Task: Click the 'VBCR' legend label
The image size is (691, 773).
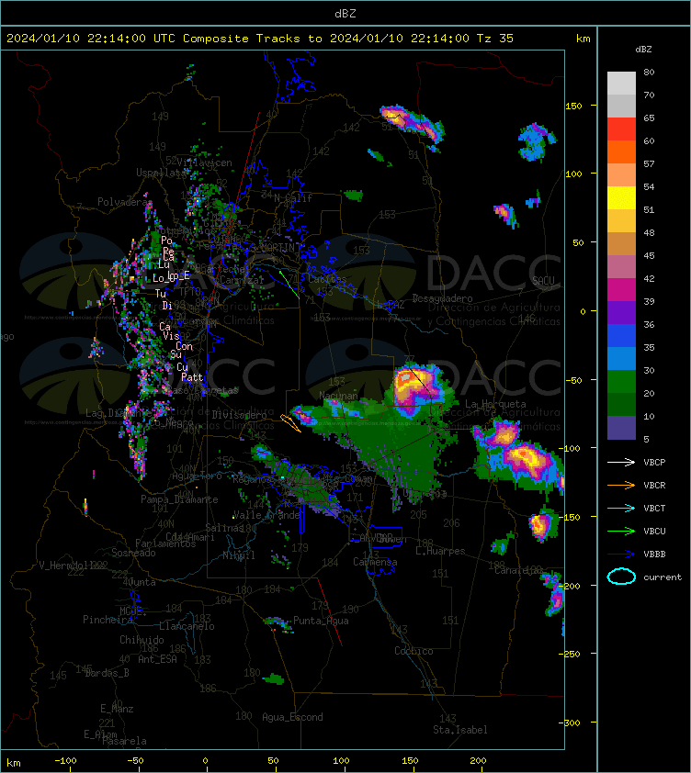Action: click(x=654, y=485)
